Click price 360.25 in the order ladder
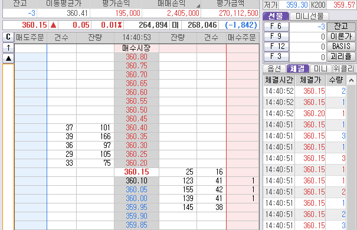 click(x=136, y=155)
